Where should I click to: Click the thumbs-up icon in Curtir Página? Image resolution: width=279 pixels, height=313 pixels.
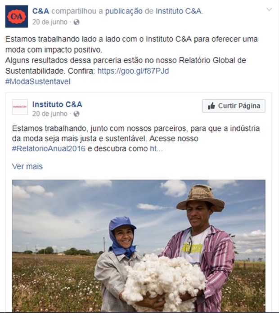pos(211,106)
